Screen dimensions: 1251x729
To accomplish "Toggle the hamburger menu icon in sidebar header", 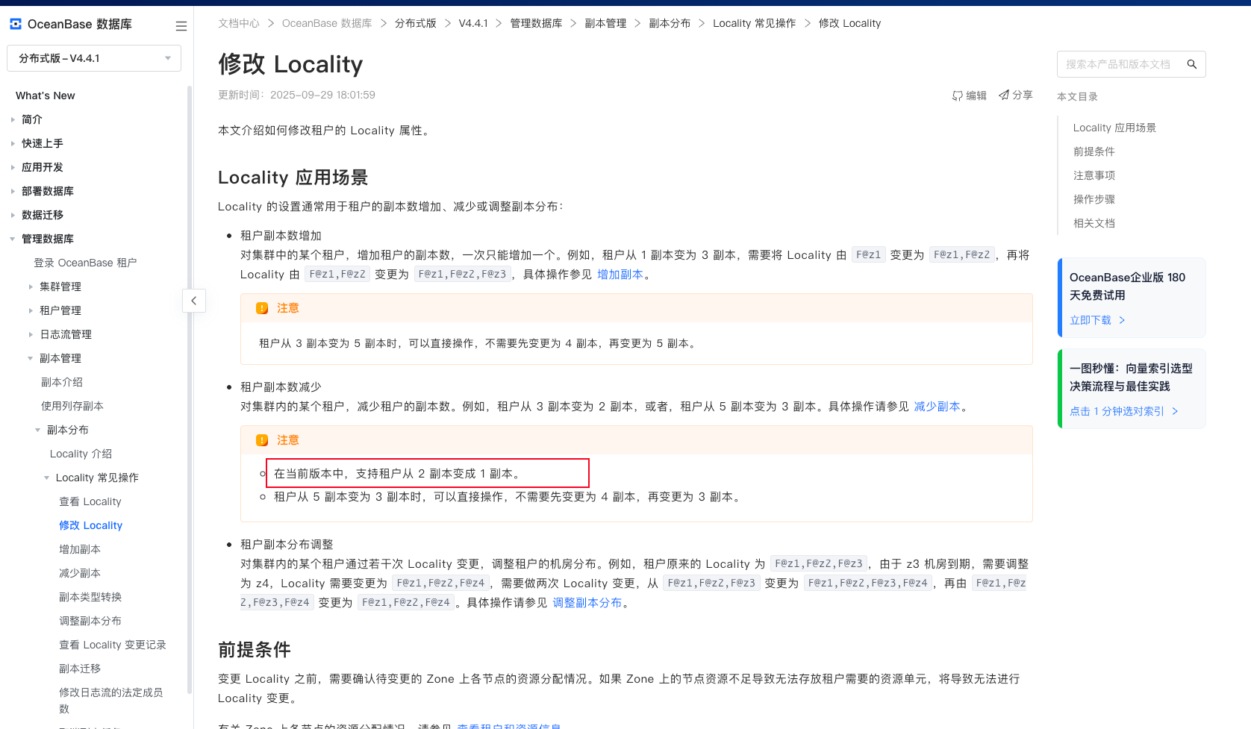I will [181, 26].
